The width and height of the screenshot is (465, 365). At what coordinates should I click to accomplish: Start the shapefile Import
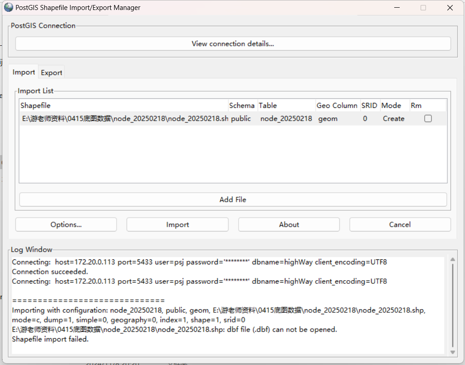tap(177, 224)
